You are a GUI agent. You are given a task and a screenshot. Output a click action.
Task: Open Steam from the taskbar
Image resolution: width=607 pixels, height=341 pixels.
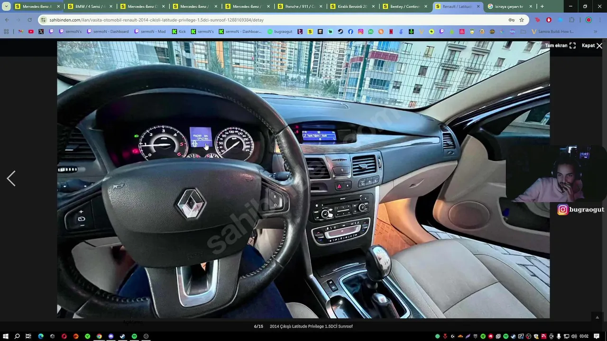(122, 336)
